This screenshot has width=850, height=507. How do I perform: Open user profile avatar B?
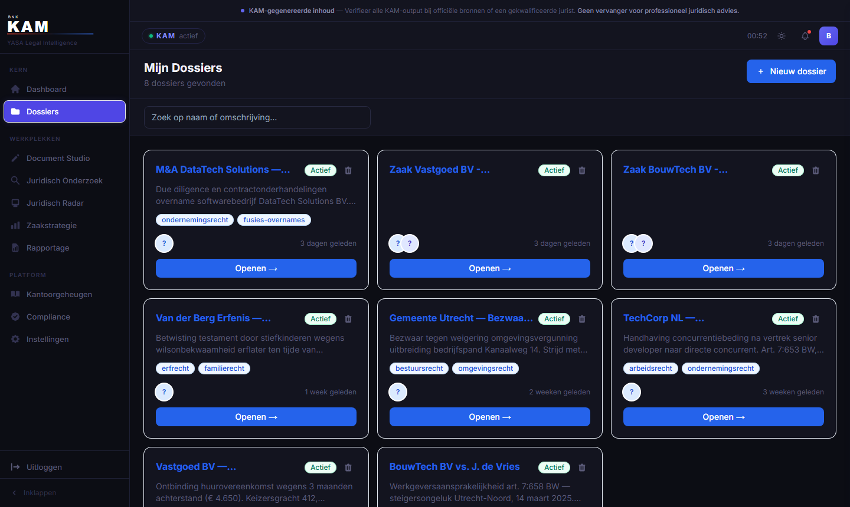(x=829, y=36)
